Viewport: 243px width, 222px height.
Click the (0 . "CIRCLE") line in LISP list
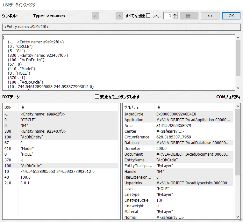tap(20, 47)
